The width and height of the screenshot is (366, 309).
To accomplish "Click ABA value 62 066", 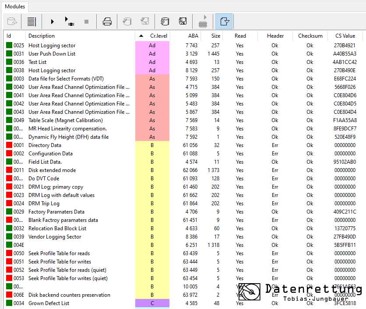I will 190,170.
